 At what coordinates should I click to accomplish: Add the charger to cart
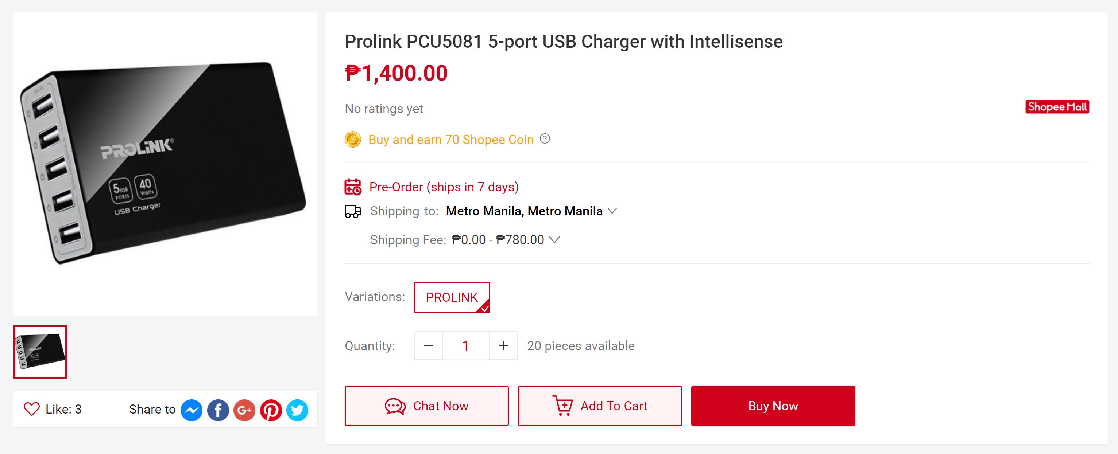600,406
